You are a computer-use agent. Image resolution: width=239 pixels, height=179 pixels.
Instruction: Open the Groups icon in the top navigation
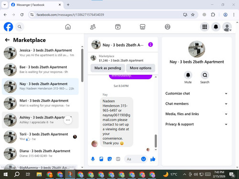(167, 27)
